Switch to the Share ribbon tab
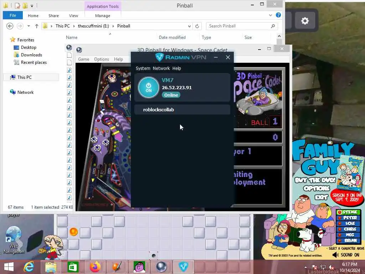 pos(53,16)
